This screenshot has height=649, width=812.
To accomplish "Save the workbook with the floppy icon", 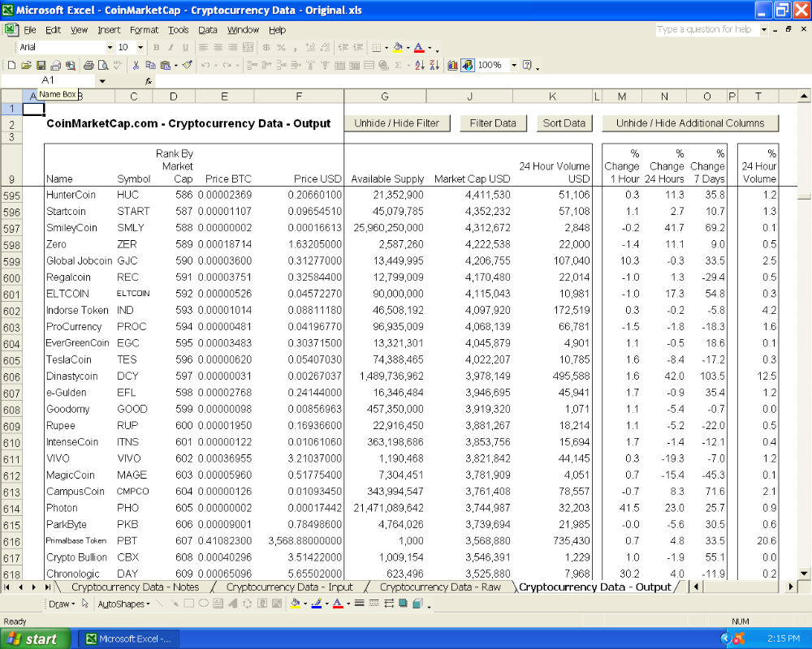I will tap(41, 65).
